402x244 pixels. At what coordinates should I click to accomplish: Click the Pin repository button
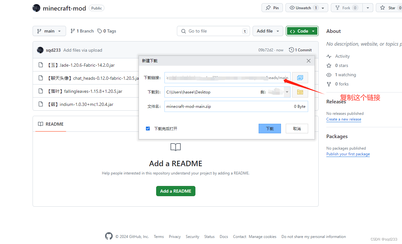pyautogui.click(x=272, y=8)
